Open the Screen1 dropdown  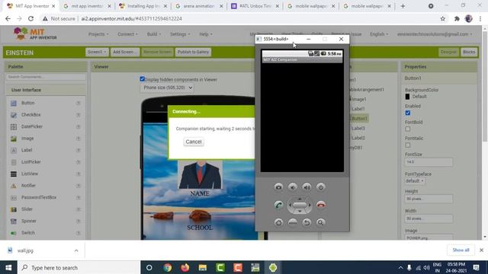(x=97, y=52)
